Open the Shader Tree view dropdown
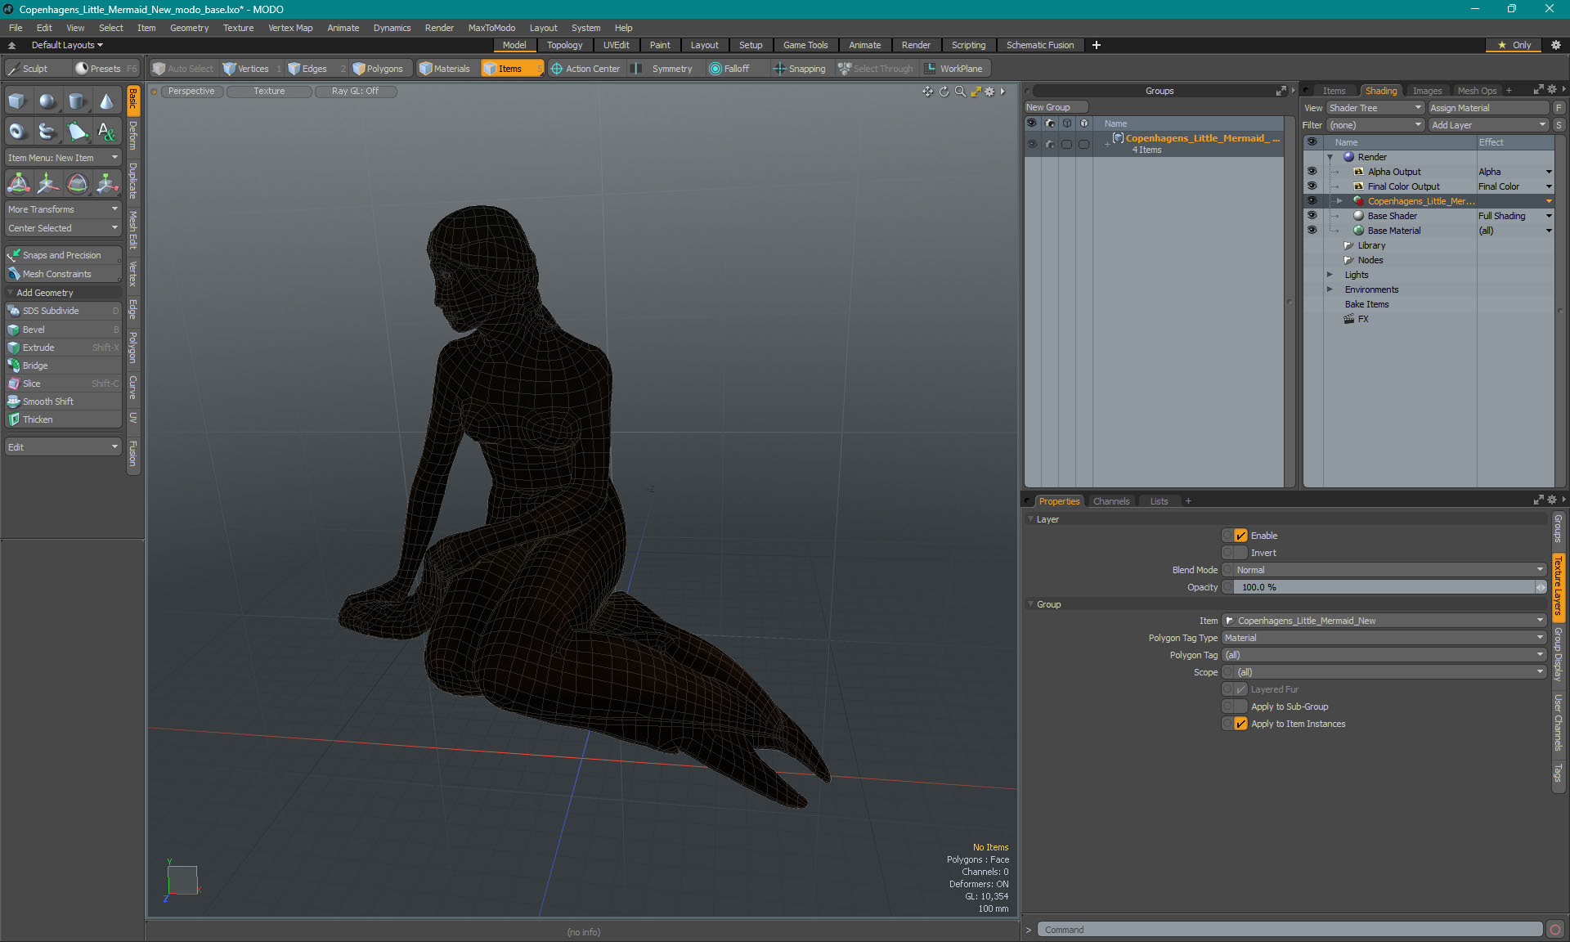The height and width of the screenshot is (942, 1570). point(1375,108)
